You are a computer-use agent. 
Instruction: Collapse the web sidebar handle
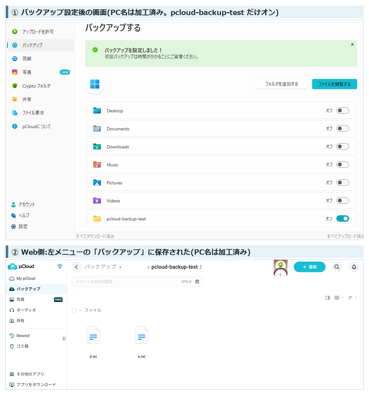click(64, 339)
